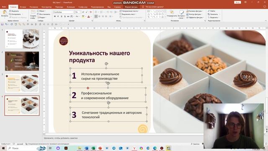Click the Bulleted list icon

pyautogui.click(x=96, y=12)
